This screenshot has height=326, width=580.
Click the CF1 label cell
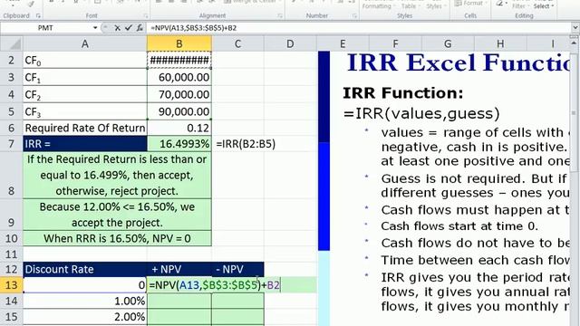(x=85, y=77)
